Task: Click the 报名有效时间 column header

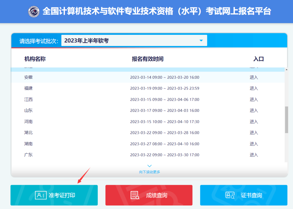Action: tap(148, 59)
